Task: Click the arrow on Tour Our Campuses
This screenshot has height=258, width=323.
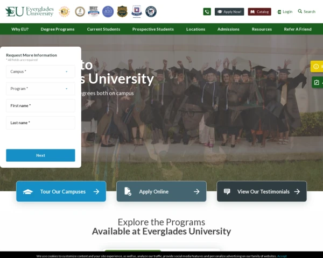Action: [x=96, y=191]
